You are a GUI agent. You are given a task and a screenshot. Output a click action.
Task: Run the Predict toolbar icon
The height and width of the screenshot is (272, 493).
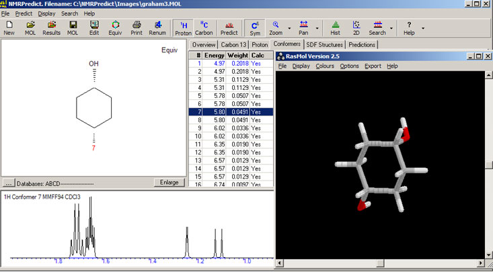[229, 27]
